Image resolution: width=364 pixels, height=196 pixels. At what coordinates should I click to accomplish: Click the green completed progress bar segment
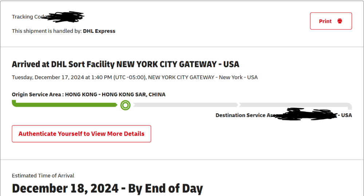click(65, 105)
